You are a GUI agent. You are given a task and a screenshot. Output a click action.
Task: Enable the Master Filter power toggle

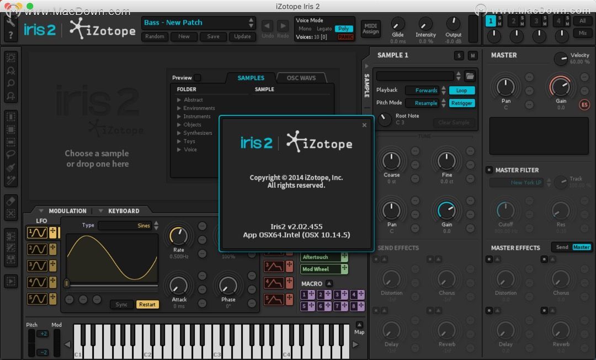[489, 170]
